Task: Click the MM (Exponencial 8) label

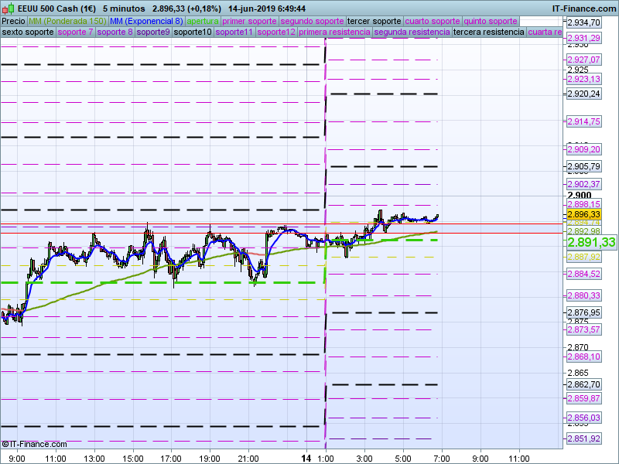Action: (146, 21)
